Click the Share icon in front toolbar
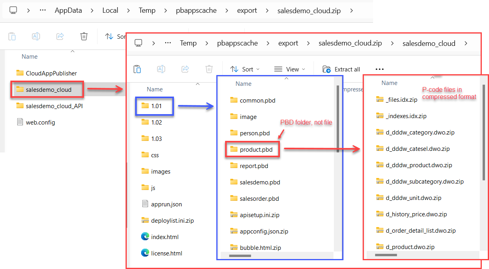 point(185,69)
